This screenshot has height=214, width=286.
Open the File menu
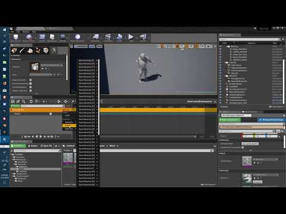pos(12,32)
